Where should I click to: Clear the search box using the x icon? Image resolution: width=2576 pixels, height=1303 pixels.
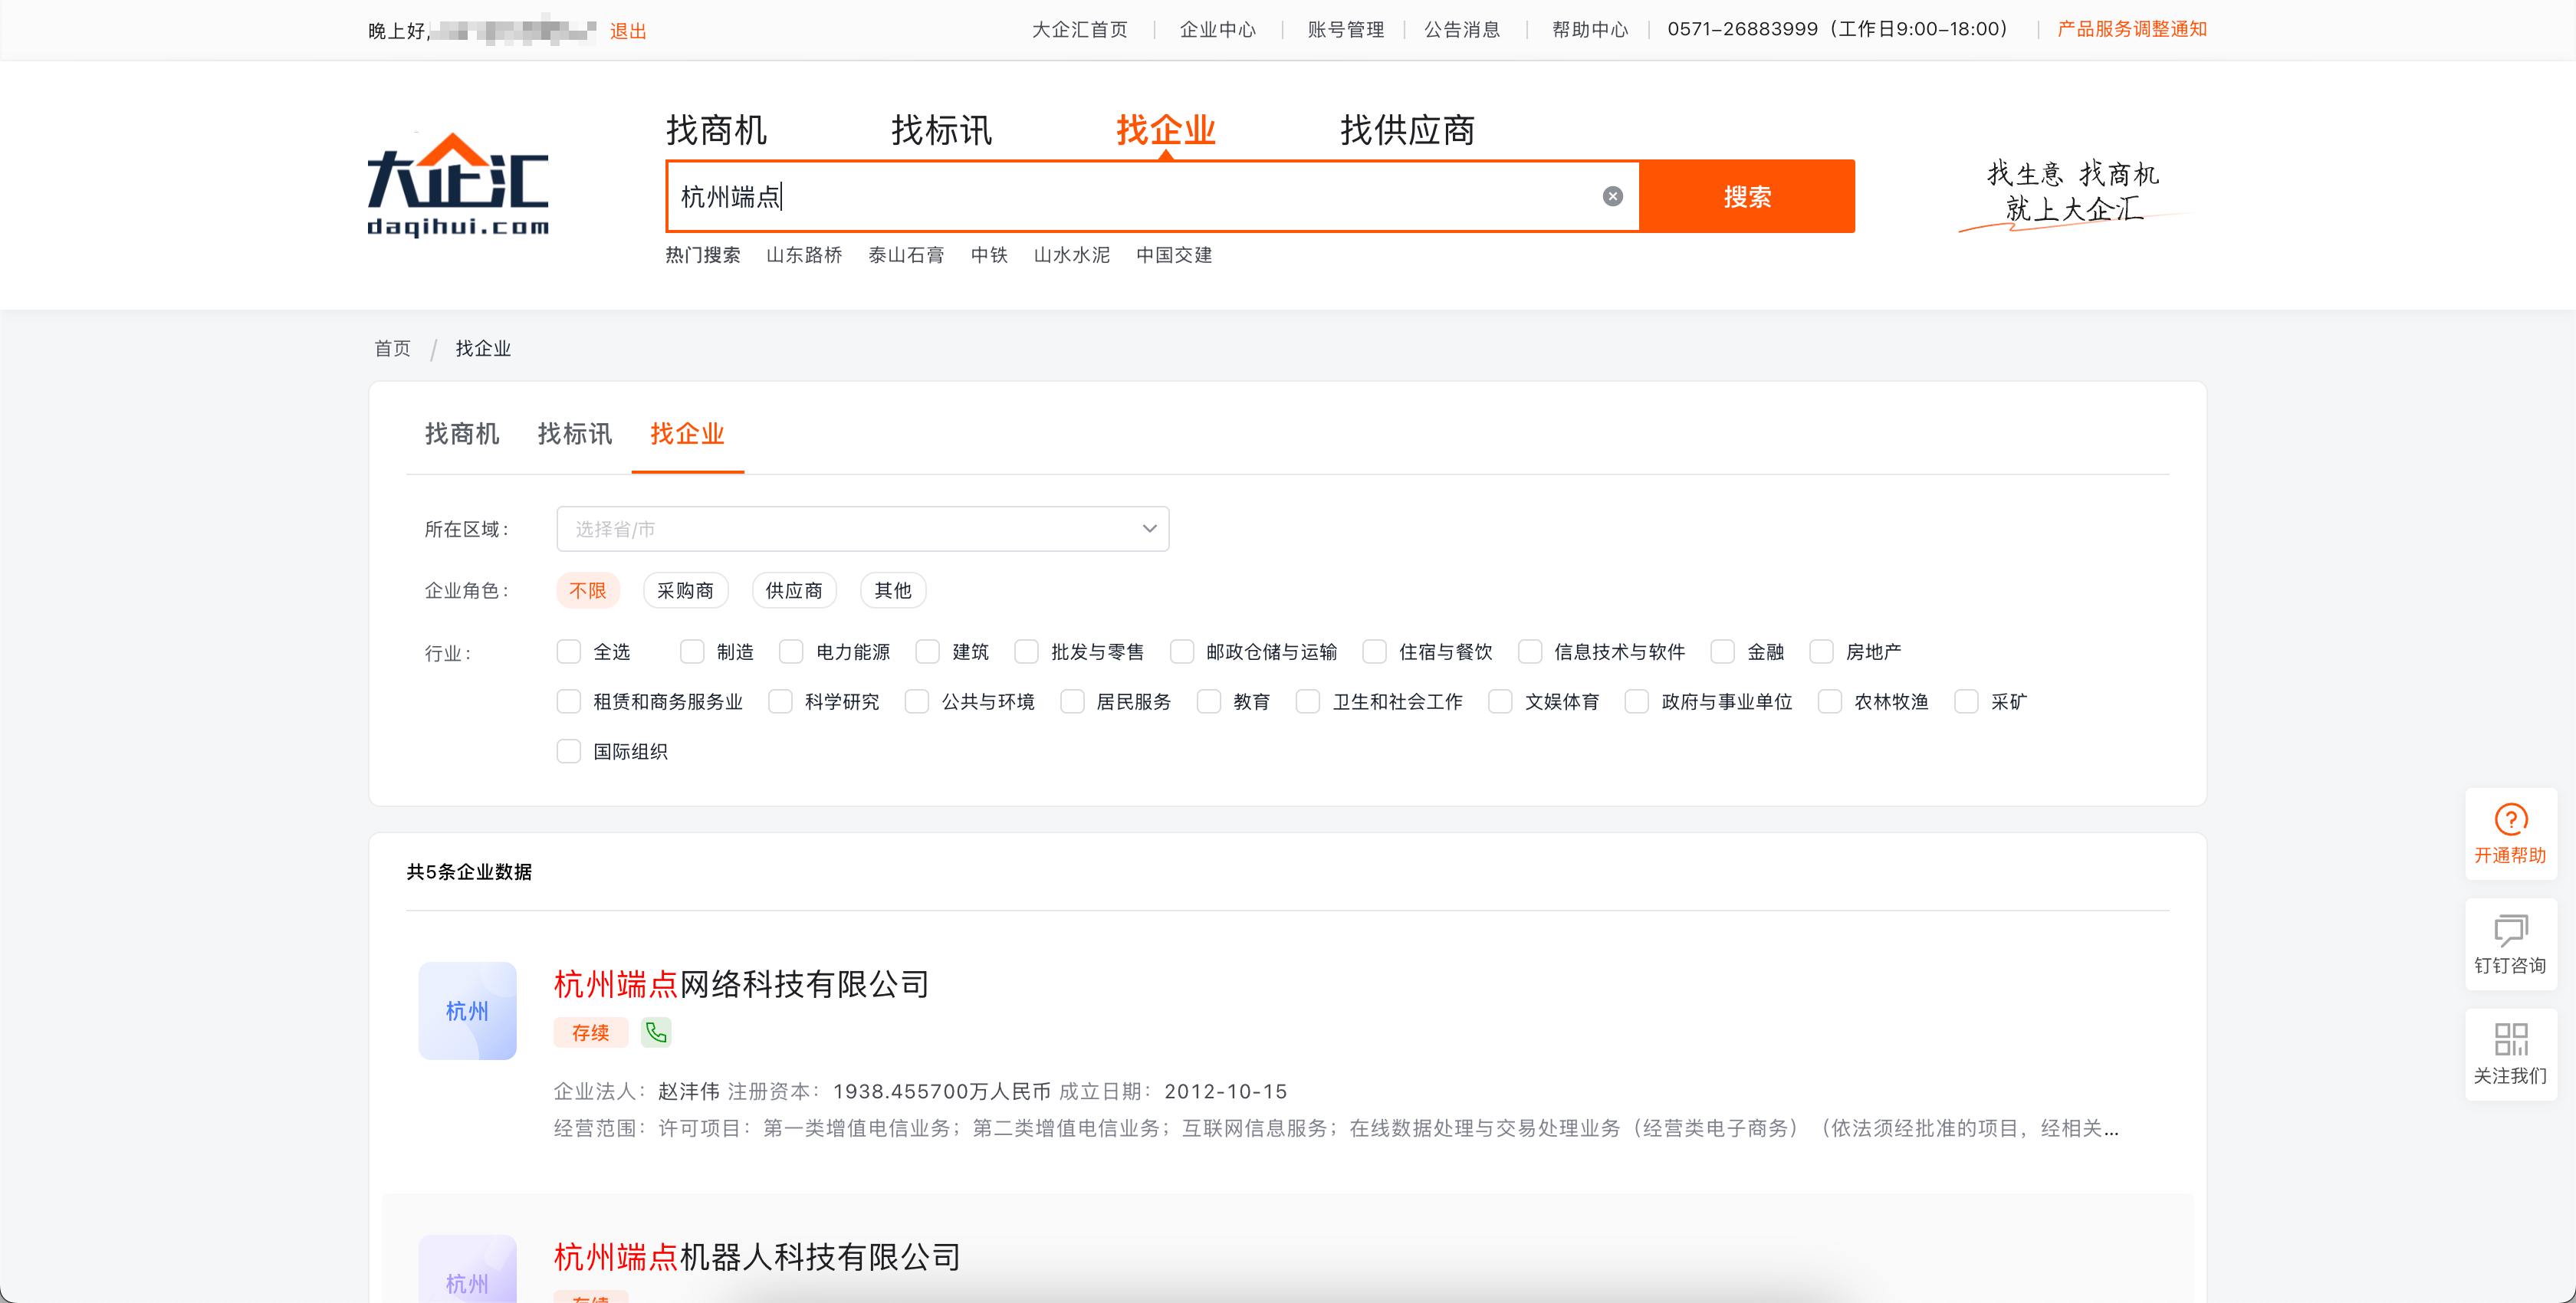click(x=1612, y=196)
